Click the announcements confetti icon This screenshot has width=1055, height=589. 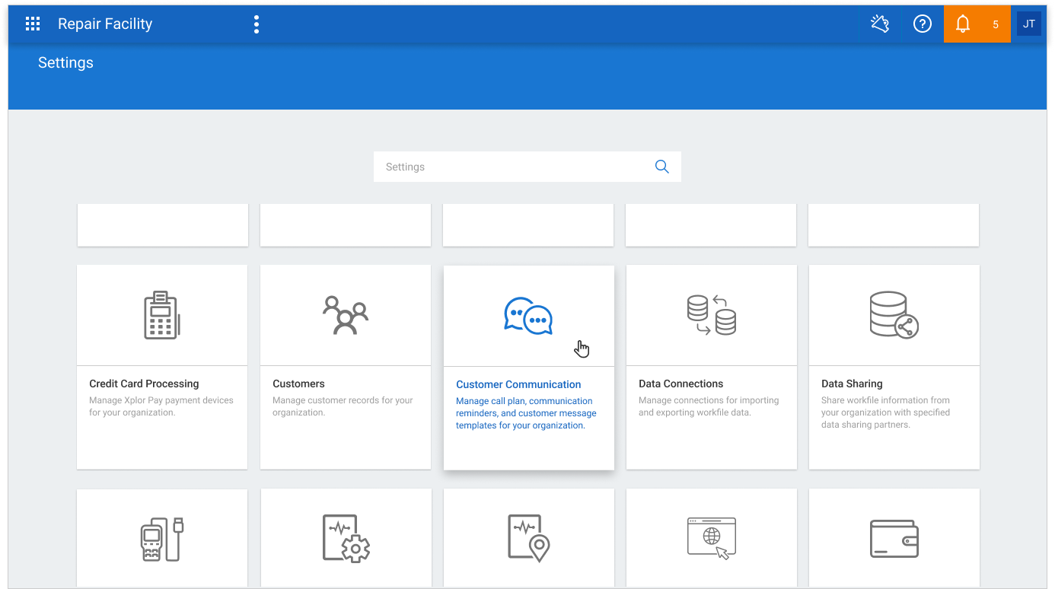click(880, 24)
